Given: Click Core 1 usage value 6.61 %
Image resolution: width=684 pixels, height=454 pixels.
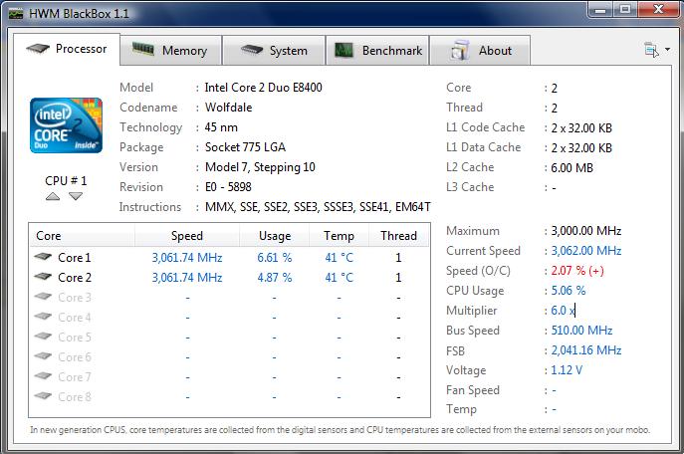Looking at the screenshot, I should click(x=275, y=258).
